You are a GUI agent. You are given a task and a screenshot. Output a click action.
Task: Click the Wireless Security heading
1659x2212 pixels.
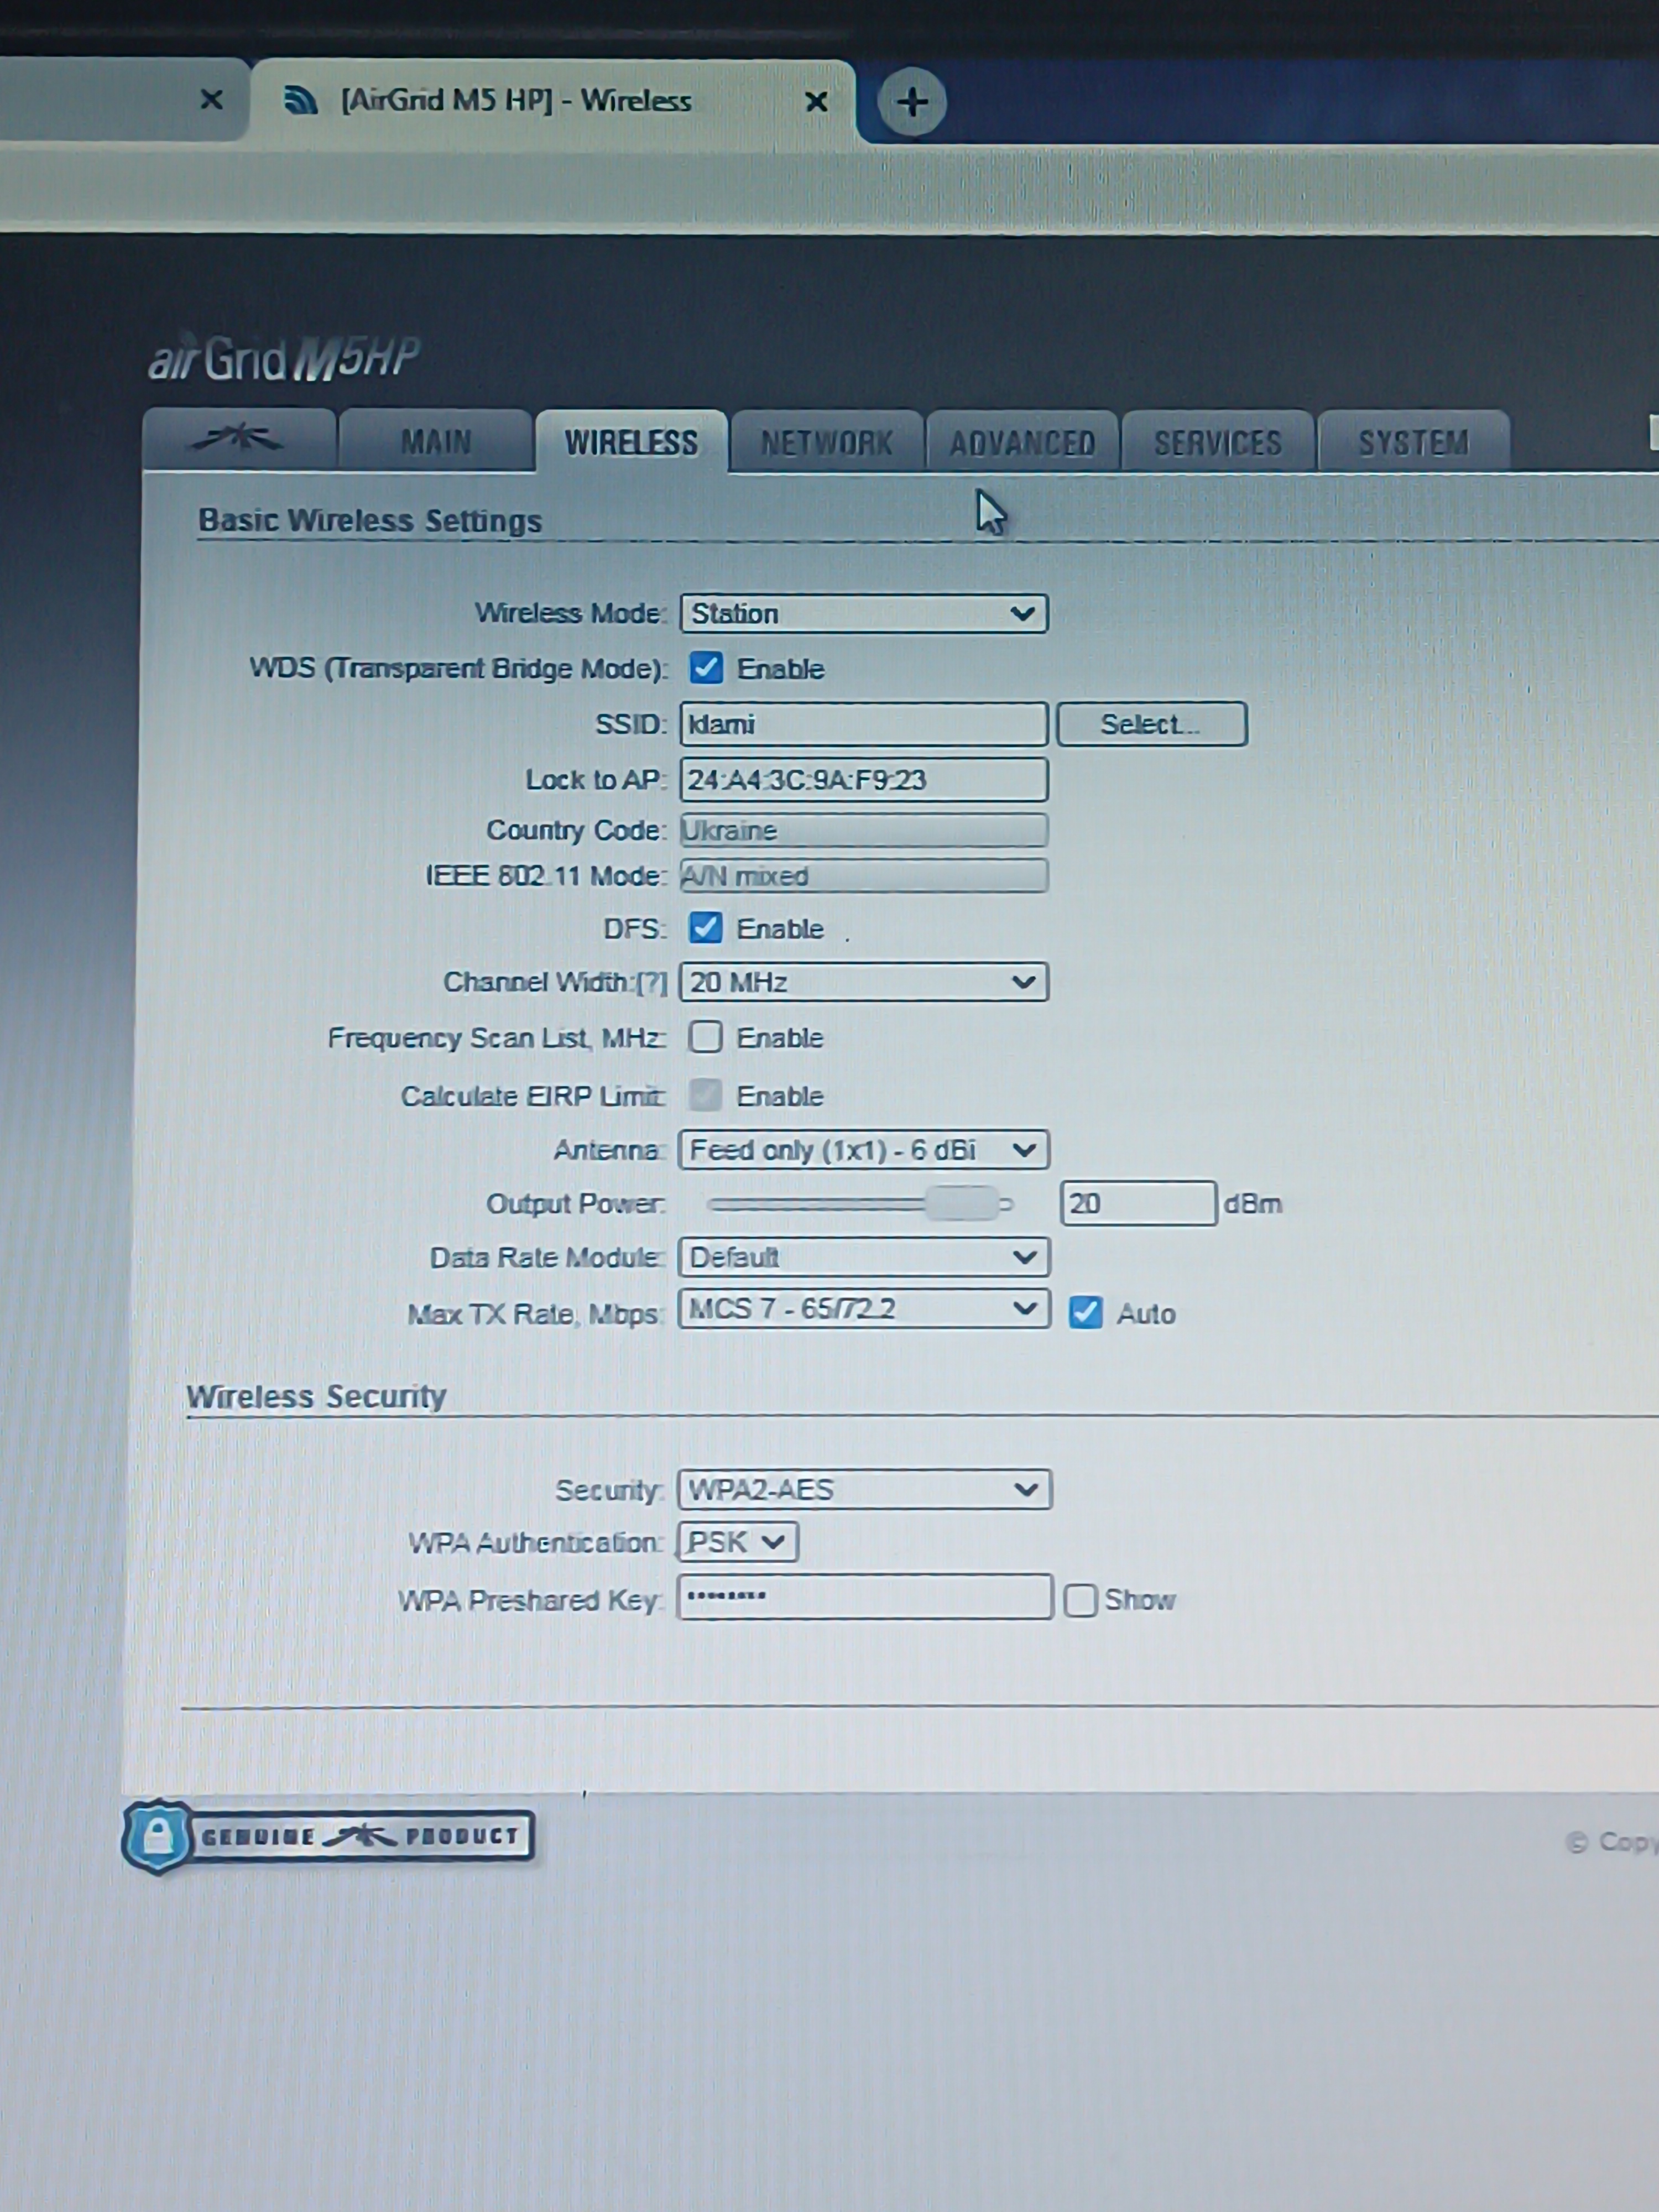tap(316, 1396)
